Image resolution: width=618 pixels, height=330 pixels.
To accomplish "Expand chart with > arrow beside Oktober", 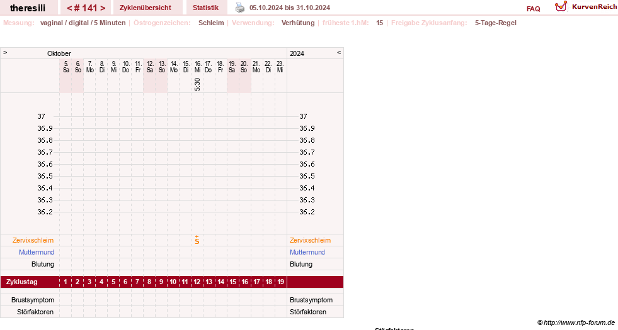I will pos(5,52).
